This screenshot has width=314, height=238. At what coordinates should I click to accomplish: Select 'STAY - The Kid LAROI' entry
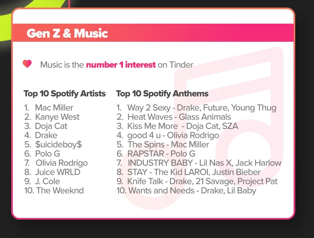(189, 172)
